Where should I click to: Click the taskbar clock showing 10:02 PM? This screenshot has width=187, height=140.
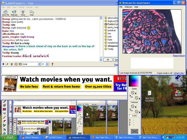tap(180, 137)
